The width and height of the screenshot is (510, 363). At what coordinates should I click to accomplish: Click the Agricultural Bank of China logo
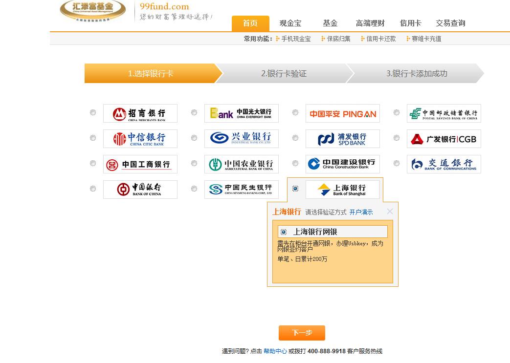pos(241,164)
